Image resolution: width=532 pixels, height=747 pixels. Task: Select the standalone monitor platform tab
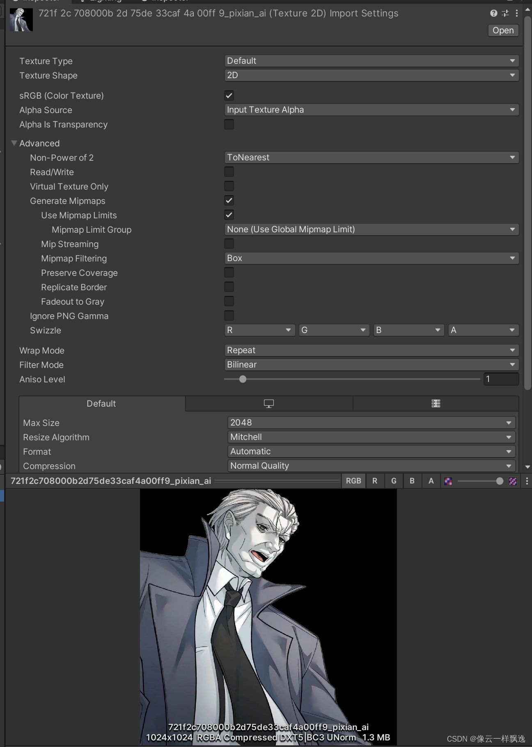coord(269,404)
